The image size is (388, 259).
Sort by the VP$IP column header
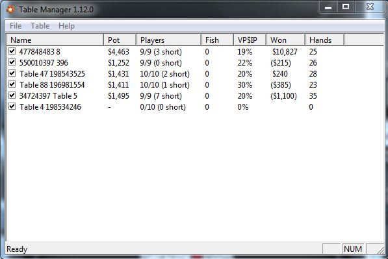coord(250,40)
